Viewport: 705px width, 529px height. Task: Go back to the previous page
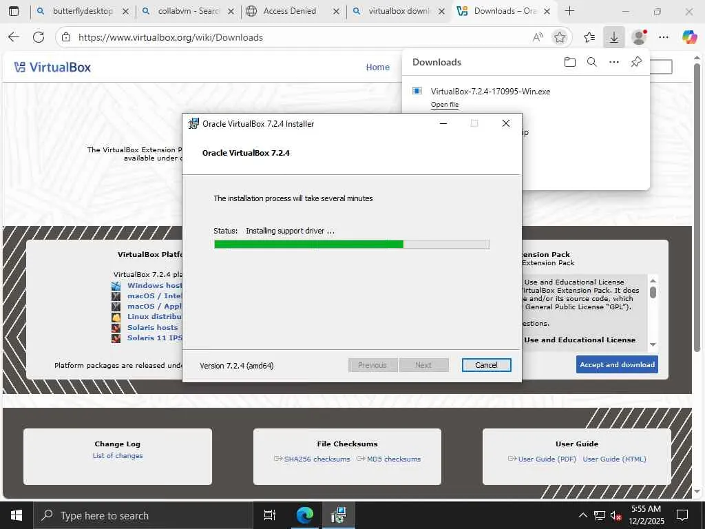[14, 37]
